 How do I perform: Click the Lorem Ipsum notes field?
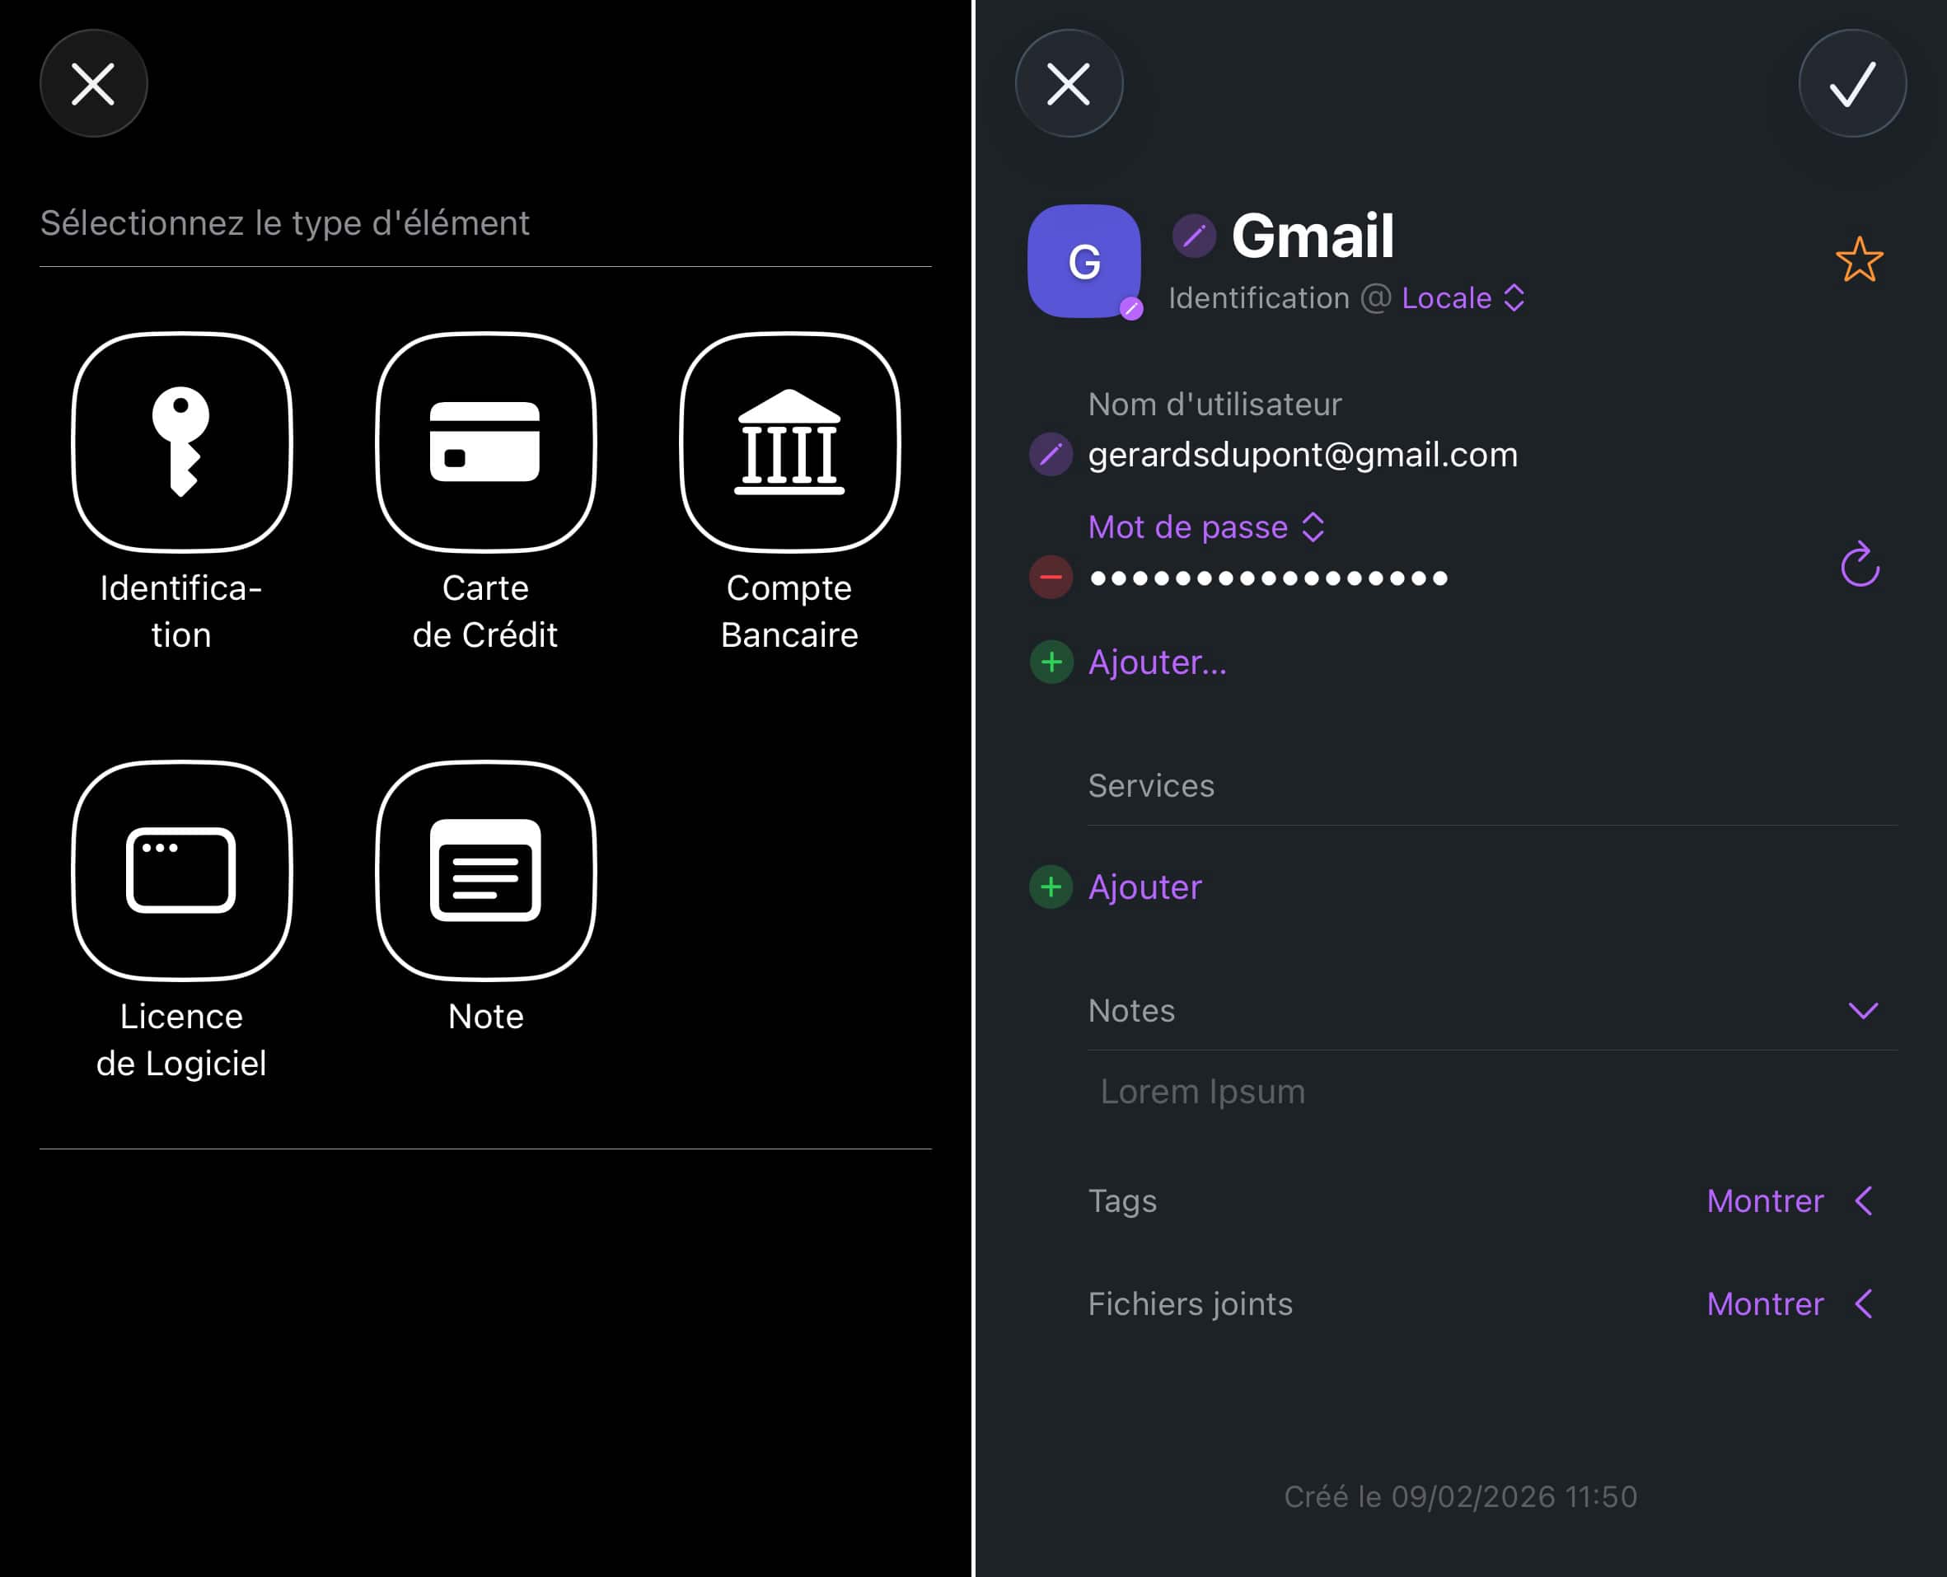[1201, 1091]
